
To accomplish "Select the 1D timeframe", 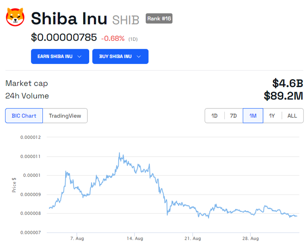I will click(215, 116).
